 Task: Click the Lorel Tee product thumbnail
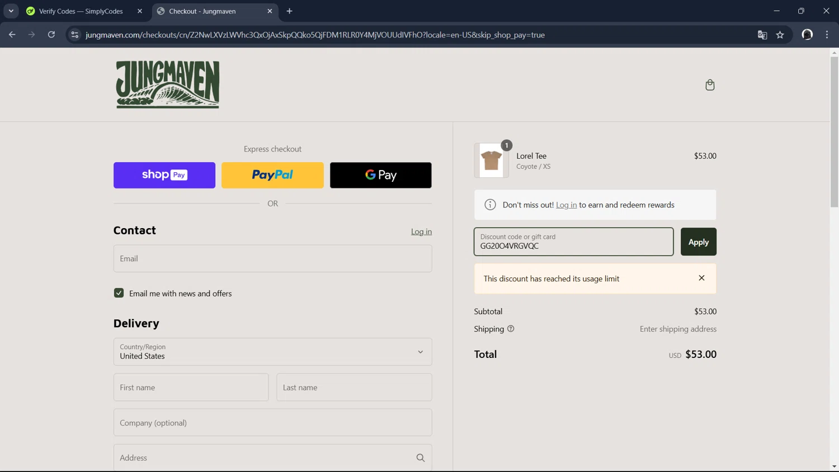pos(492,161)
